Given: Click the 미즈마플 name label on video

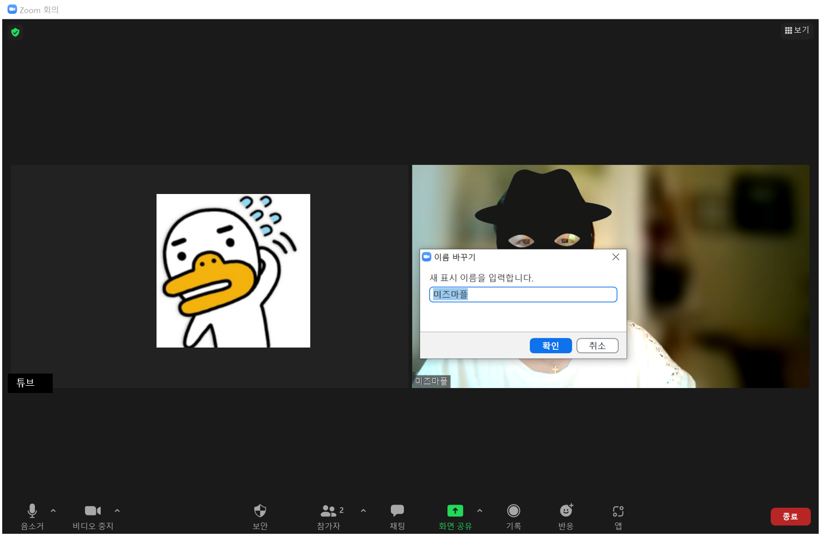Looking at the screenshot, I should (x=431, y=381).
